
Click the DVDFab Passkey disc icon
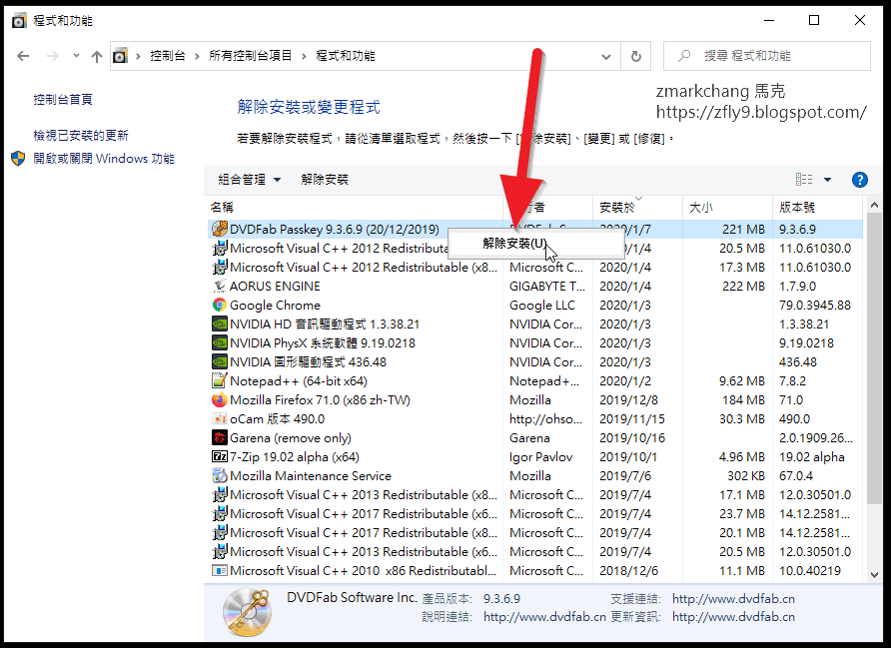click(x=220, y=229)
